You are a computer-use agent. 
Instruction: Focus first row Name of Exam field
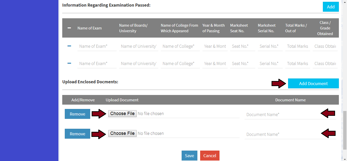(97, 46)
